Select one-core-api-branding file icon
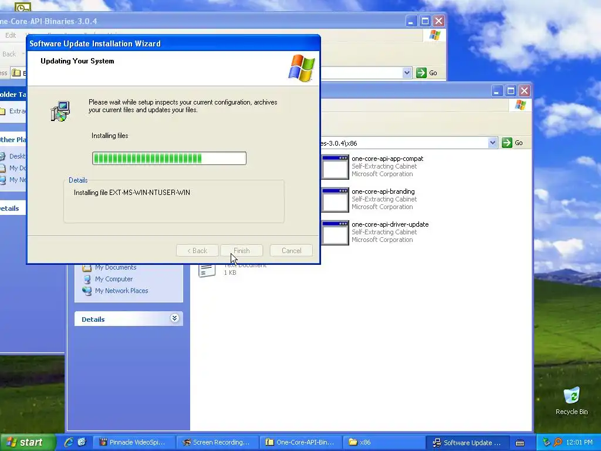The height and width of the screenshot is (451, 601). 335,200
